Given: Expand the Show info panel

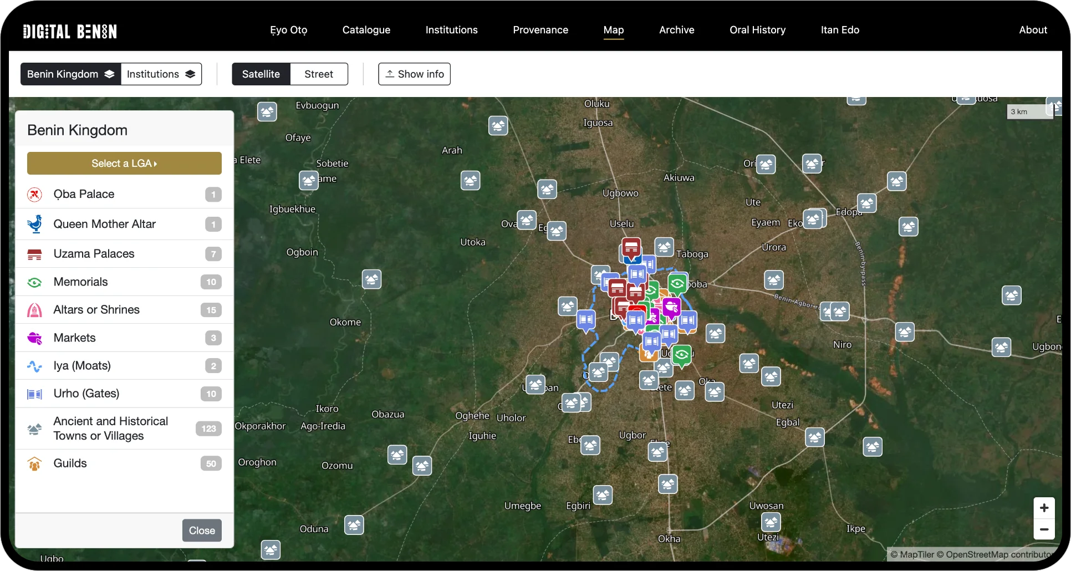Looking at the screenshot, I should point(414,74).
